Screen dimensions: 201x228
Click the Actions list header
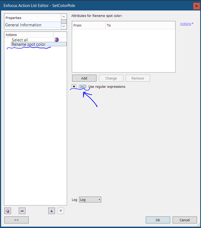pos(29,35)
